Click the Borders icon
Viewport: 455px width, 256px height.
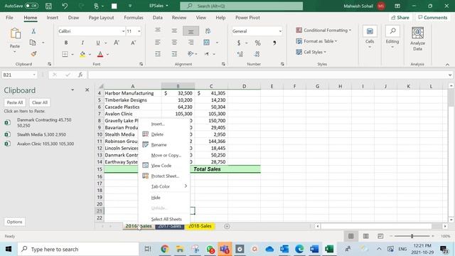[65, 54]
